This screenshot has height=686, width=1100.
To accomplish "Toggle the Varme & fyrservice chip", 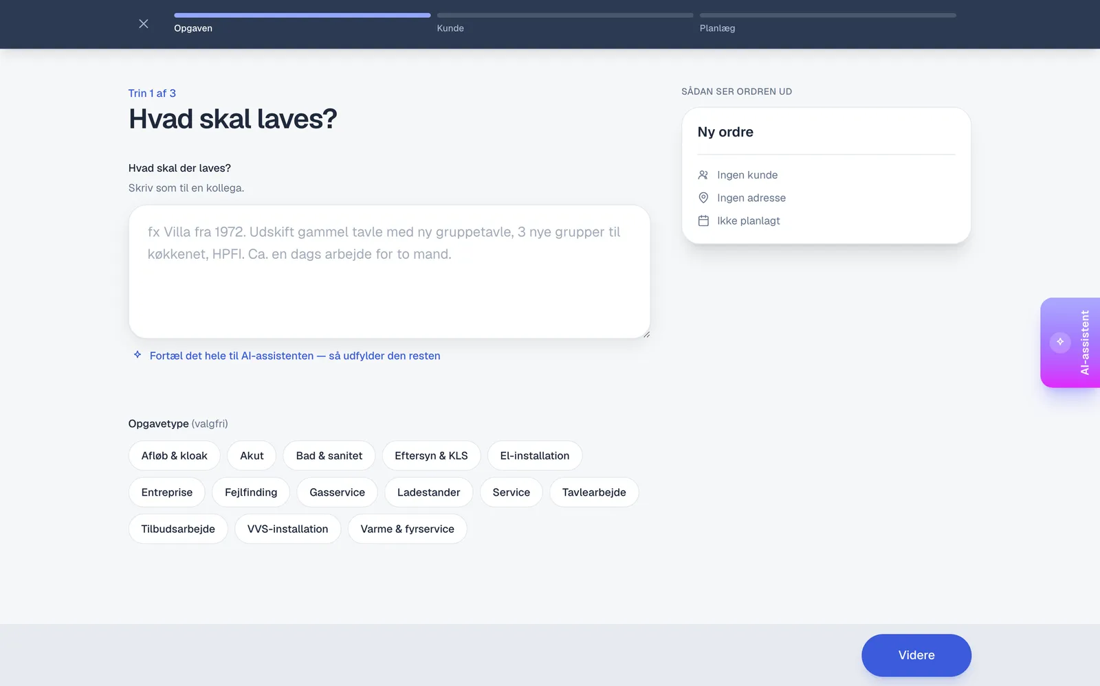I will pos(407,529).
